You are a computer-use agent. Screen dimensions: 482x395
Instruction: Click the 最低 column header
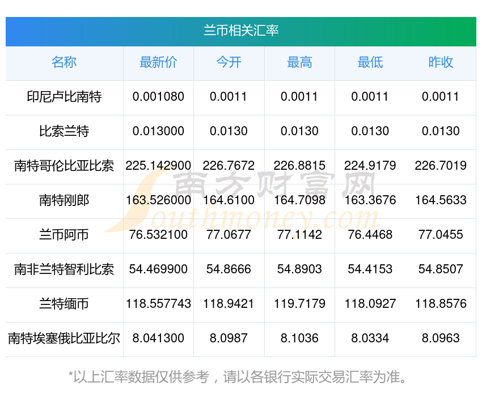[x=370, y=62]
